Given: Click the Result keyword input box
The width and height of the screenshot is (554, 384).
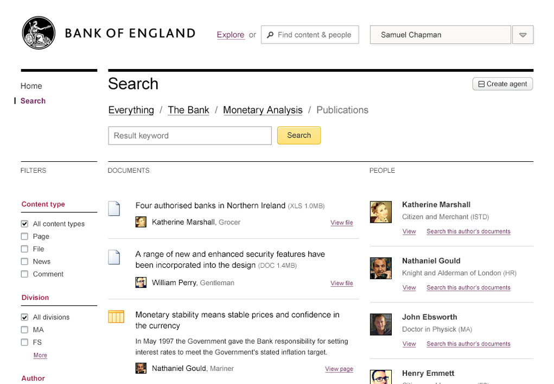Looking at the screenshot, I should point(190,136).
